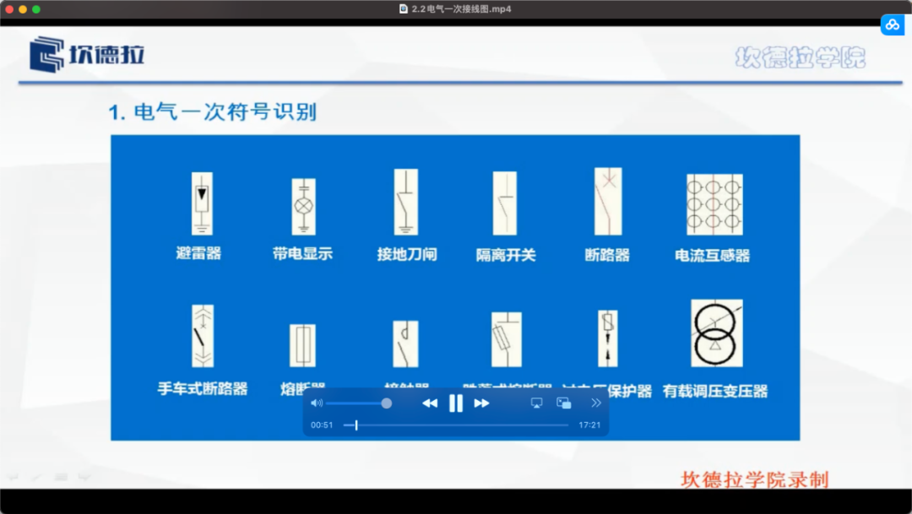Close the video player window
Image resolution: width=912 pixels, height=514 pixels.
pos(8,9)
